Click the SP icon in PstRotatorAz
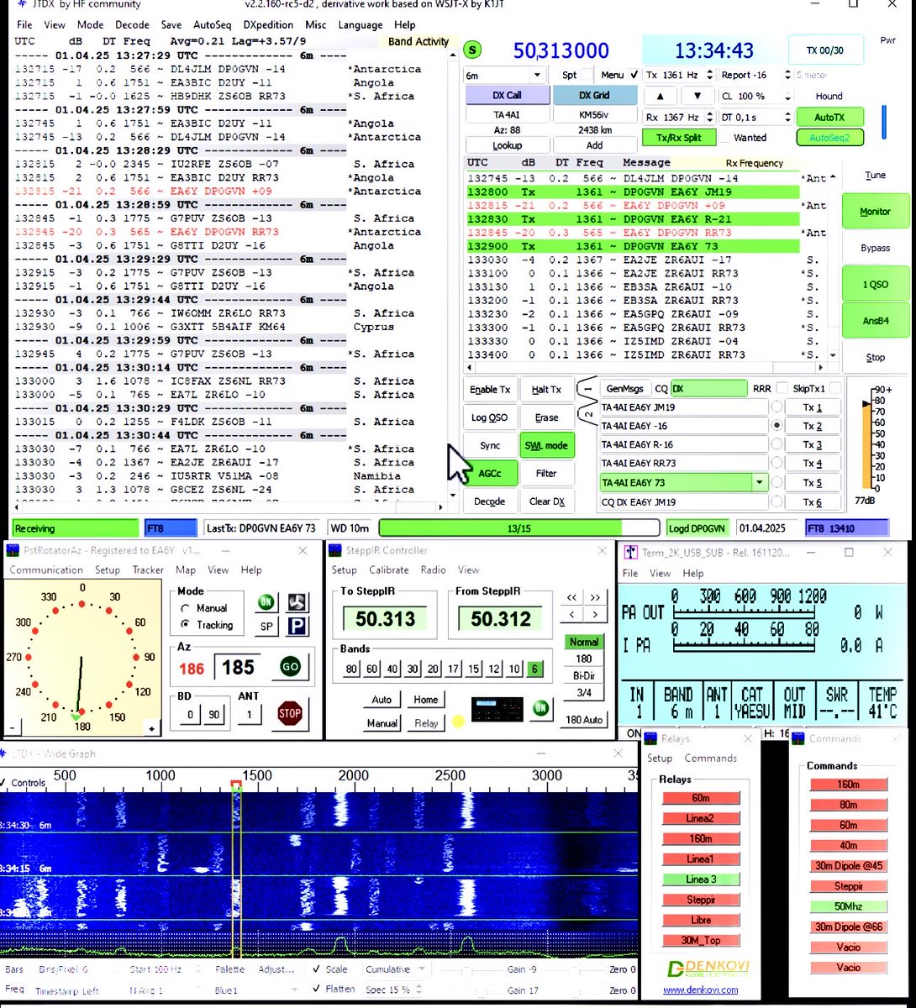916x1008 pixels. click(267, 626)
